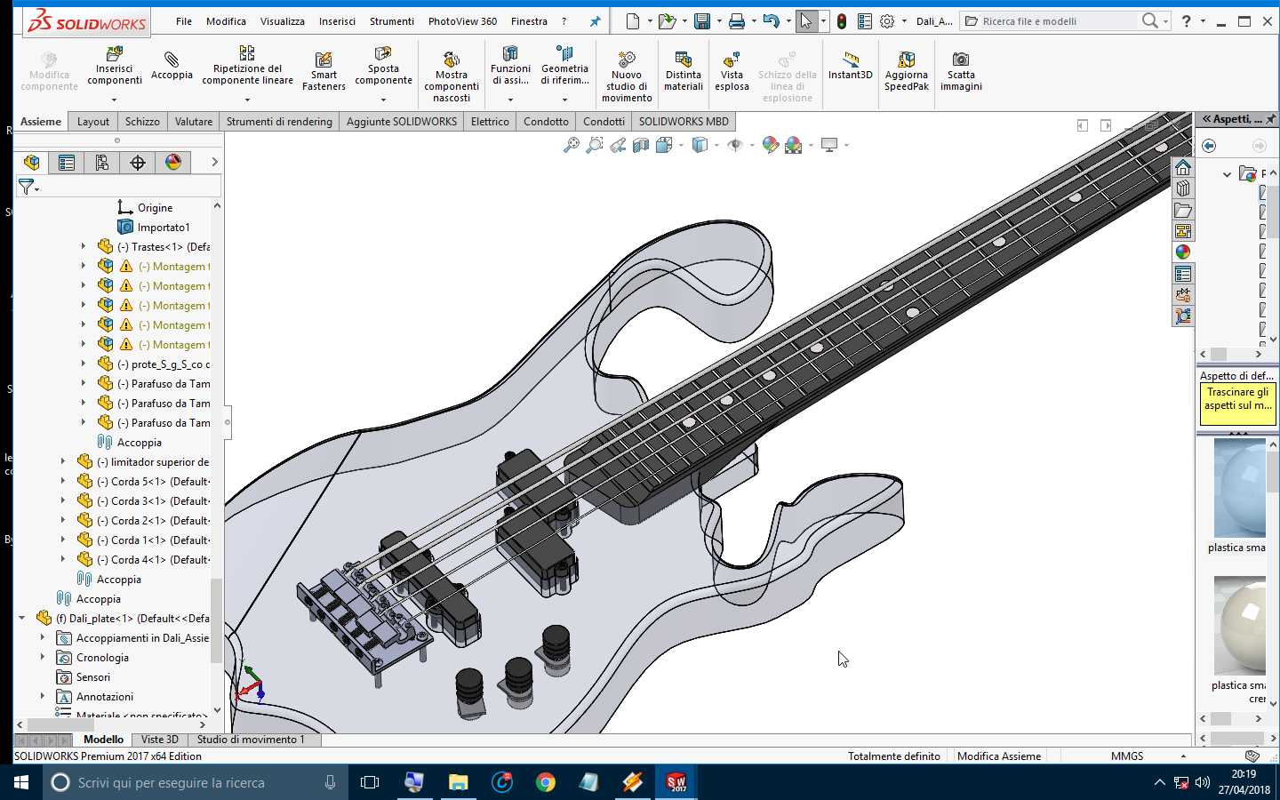Switch to Strumenti di rendering tab

(279, 122)
